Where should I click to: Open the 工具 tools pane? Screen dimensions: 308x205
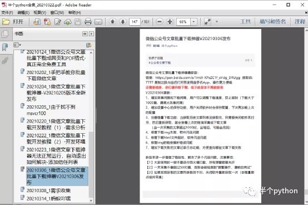pos(245,21)
